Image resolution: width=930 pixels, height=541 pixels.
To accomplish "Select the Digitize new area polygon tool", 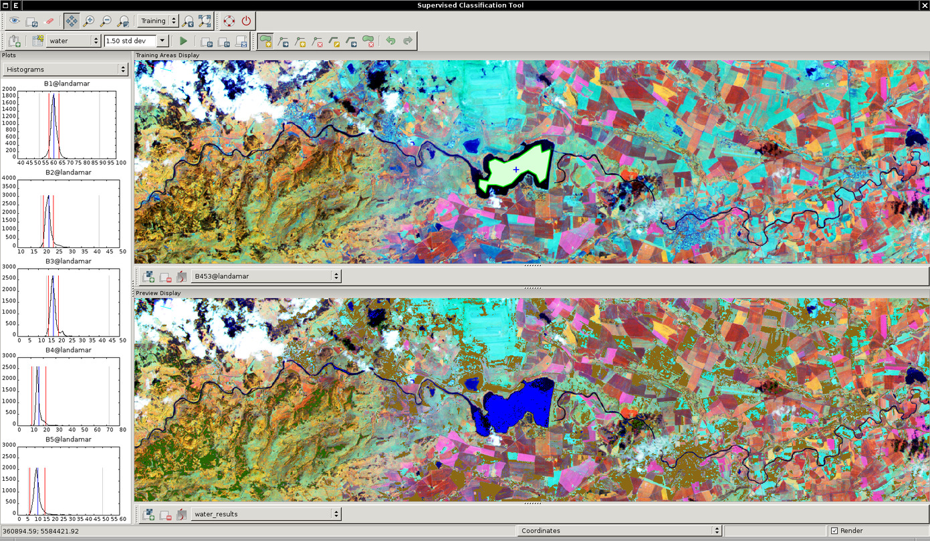I will pyautogui.click(x=266, y=41).
